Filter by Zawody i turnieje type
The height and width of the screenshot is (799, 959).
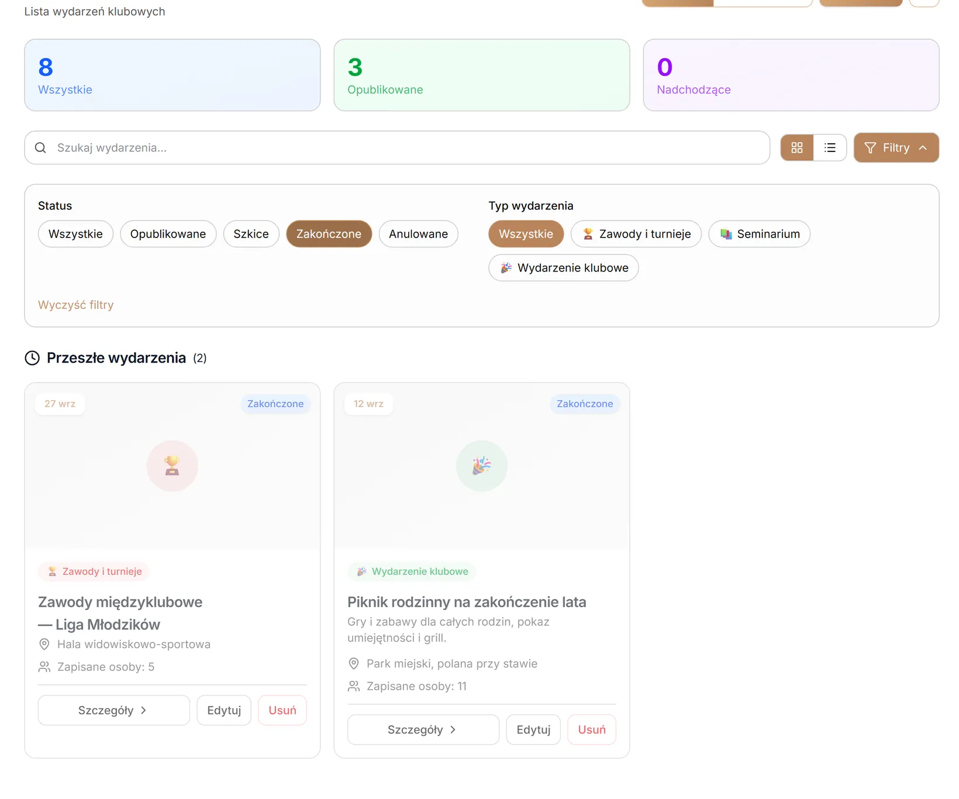(636, 234)
